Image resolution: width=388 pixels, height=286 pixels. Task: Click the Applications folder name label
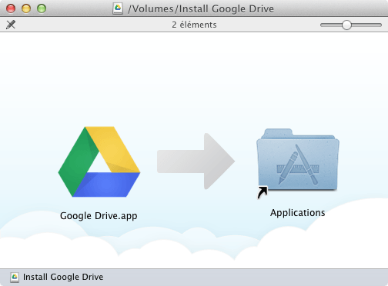[x=298, y=213]
